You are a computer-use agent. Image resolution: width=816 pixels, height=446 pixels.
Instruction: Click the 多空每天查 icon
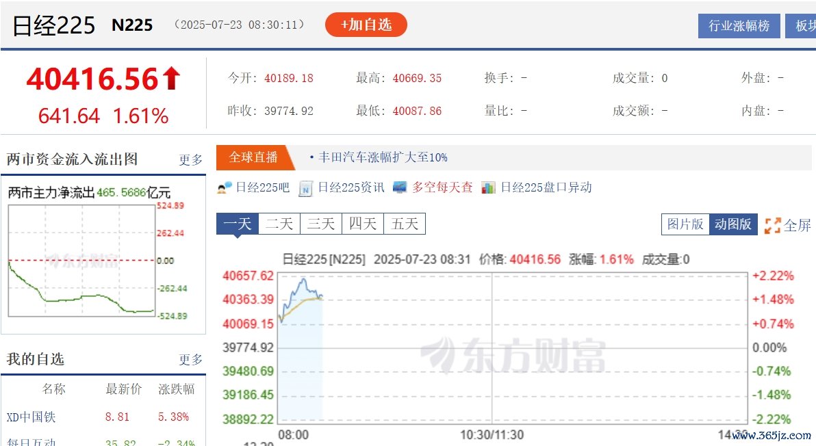pos(400,187)
